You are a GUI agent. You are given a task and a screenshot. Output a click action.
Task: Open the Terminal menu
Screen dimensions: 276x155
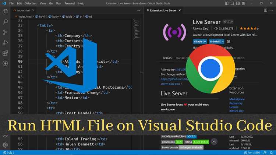70,3
